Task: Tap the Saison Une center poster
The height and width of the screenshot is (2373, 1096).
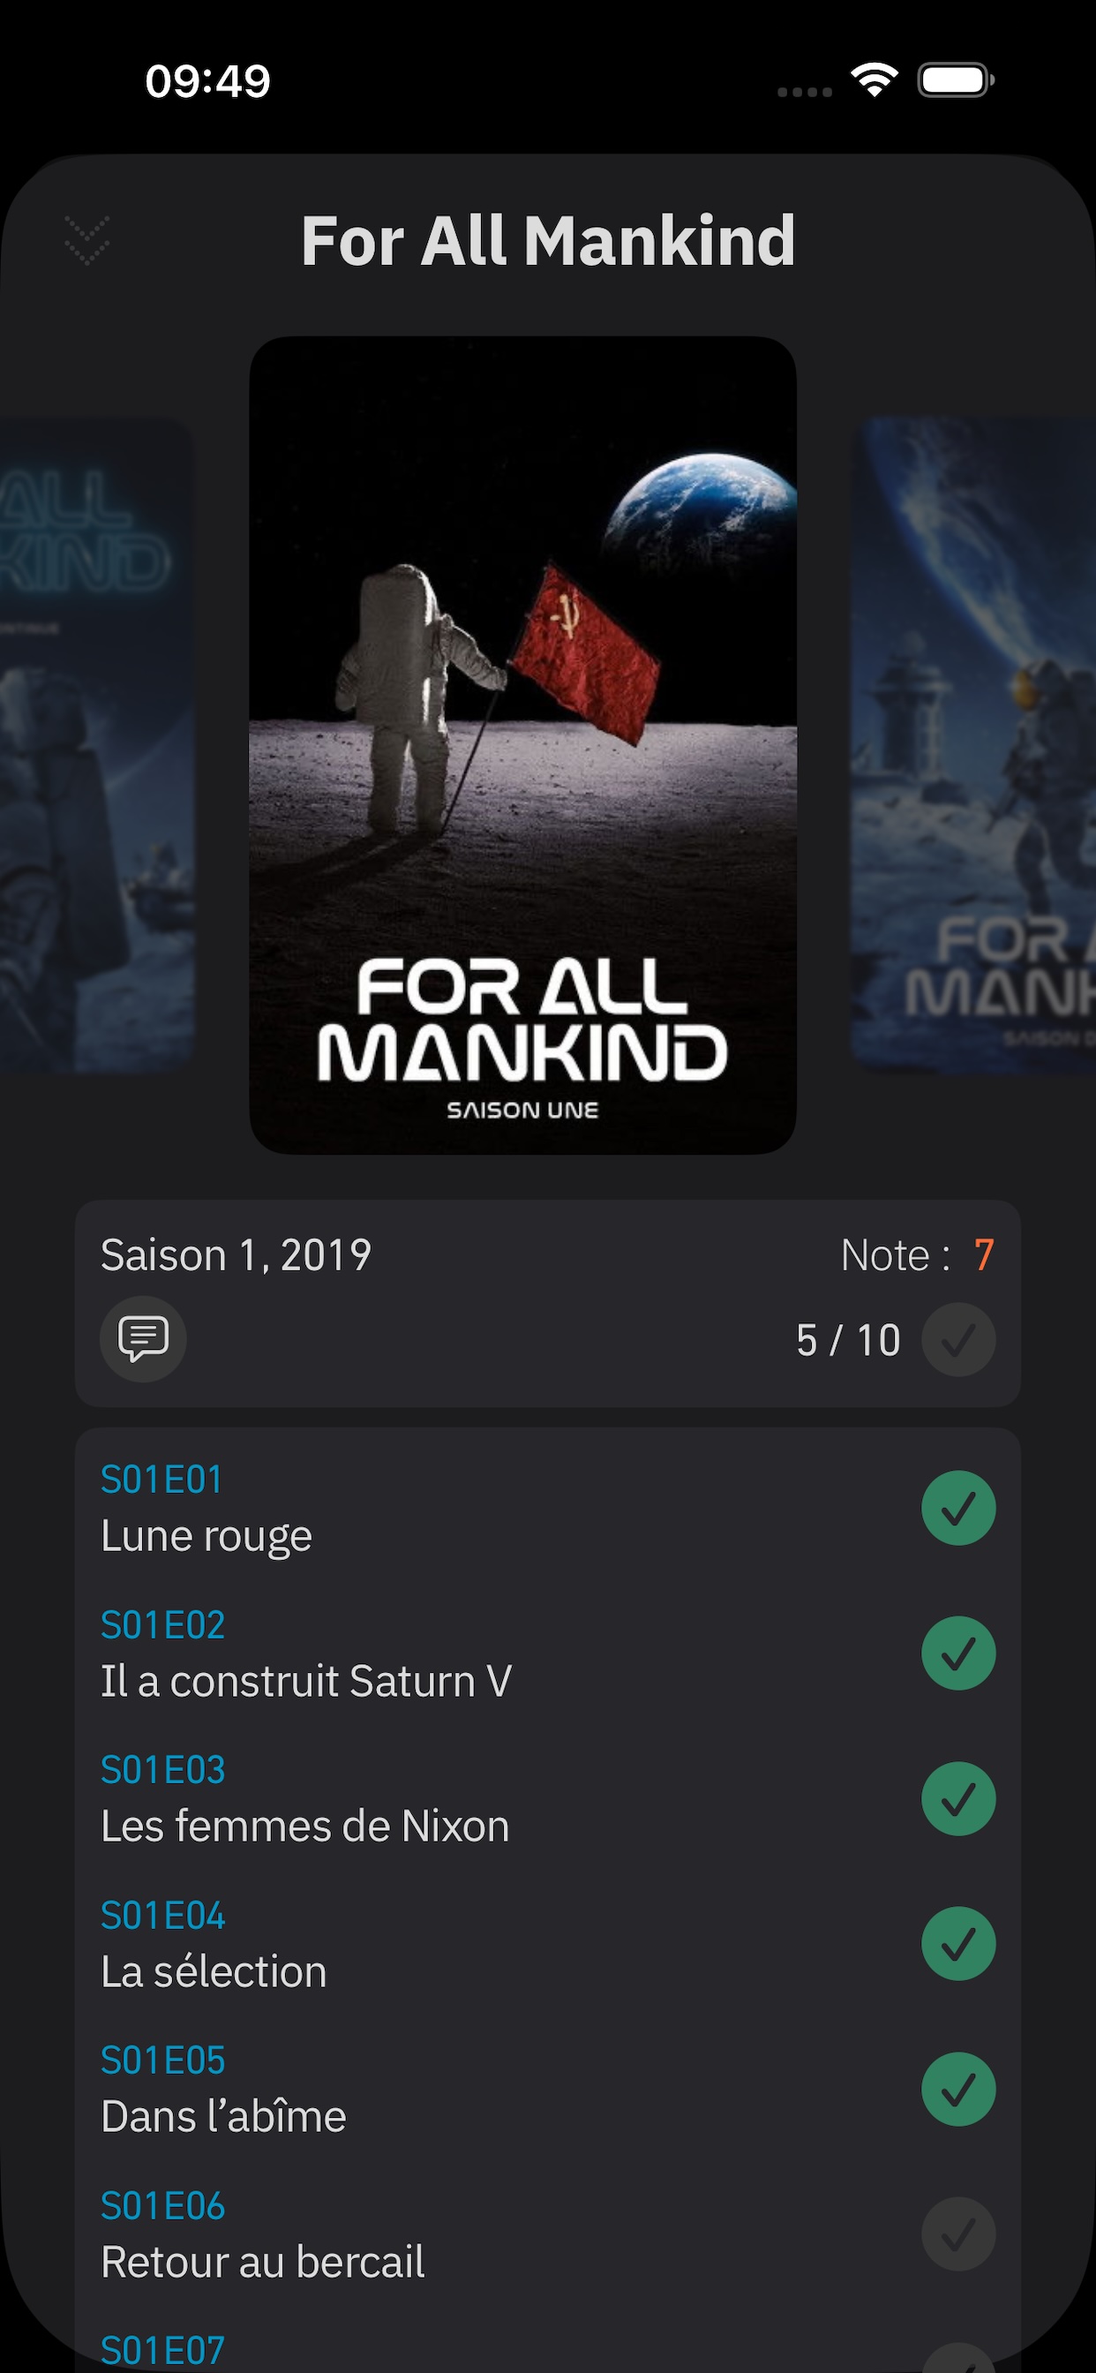Action: tap(522, 744)
